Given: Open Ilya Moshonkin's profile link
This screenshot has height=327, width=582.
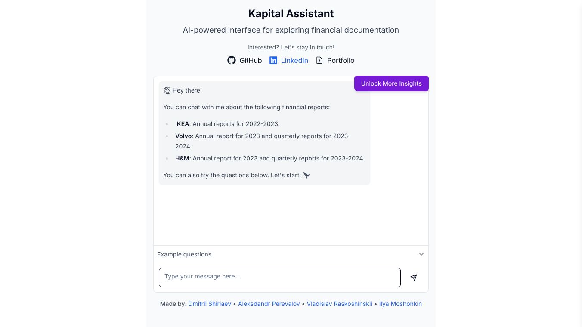Looking at the screenshot, I should coord(400,304).
